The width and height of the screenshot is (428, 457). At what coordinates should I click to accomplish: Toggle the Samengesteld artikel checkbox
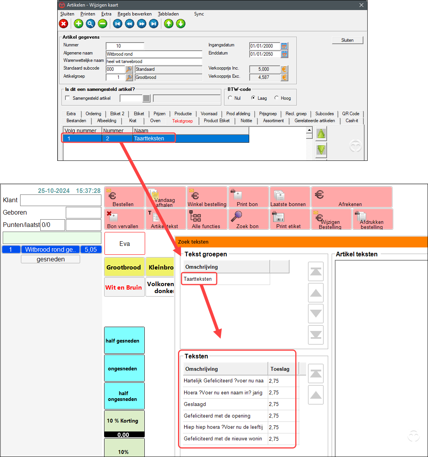point(67,98)
